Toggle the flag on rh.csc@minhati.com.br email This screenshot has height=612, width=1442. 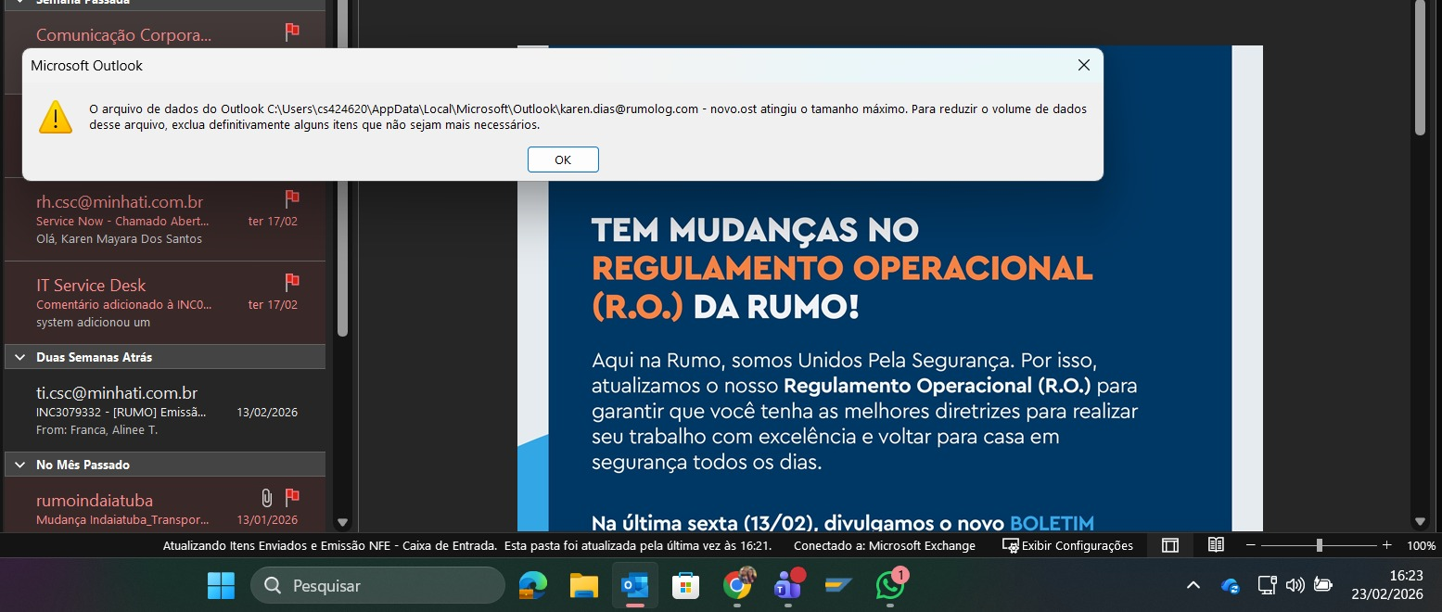click(292, 198)
